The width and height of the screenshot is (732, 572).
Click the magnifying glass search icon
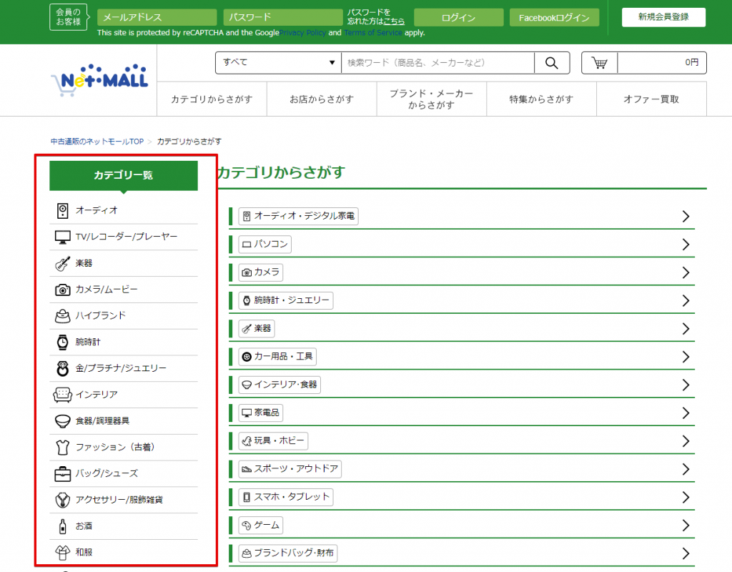pyautogui.click(x=551, y=63)
